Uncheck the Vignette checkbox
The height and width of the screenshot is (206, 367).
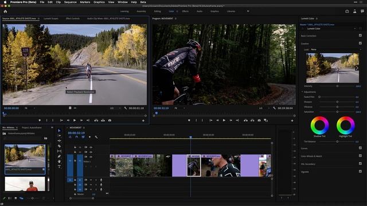coord(360,172)
